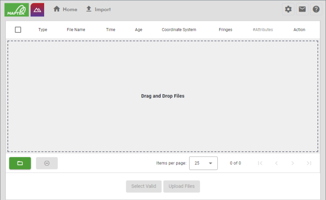Open the mail envelope icon

tap(302, 9)
